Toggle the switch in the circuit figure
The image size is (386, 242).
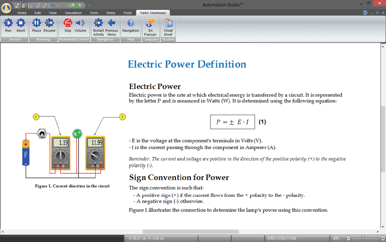41,133
